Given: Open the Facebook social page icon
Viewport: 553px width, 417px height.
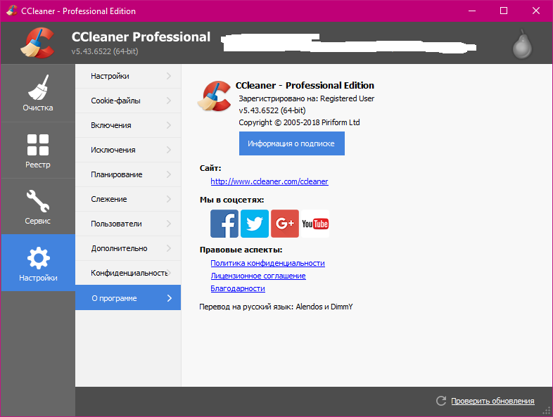Looking at the screenshot, I should pyautogui.click(x=224, y=224).
